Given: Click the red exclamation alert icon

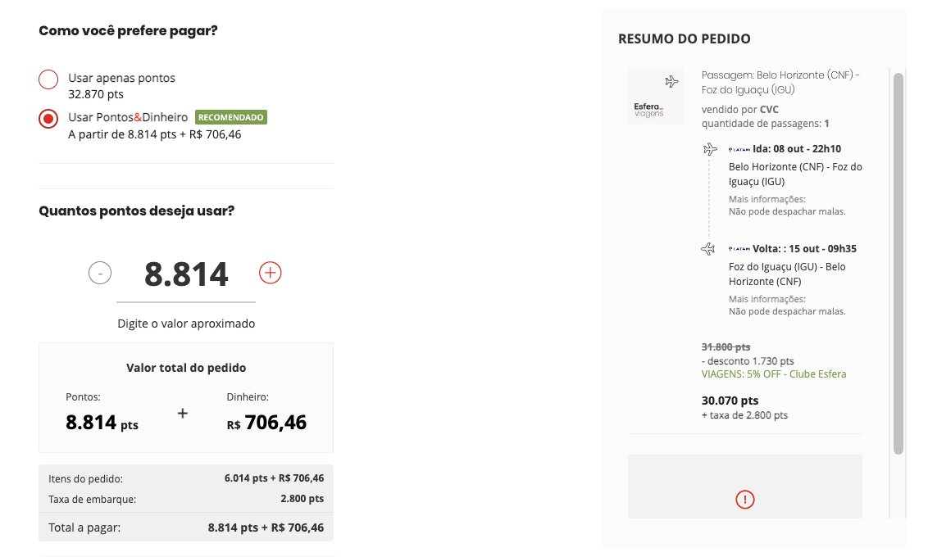Looking at the screenshot, I should click(744, 500).
